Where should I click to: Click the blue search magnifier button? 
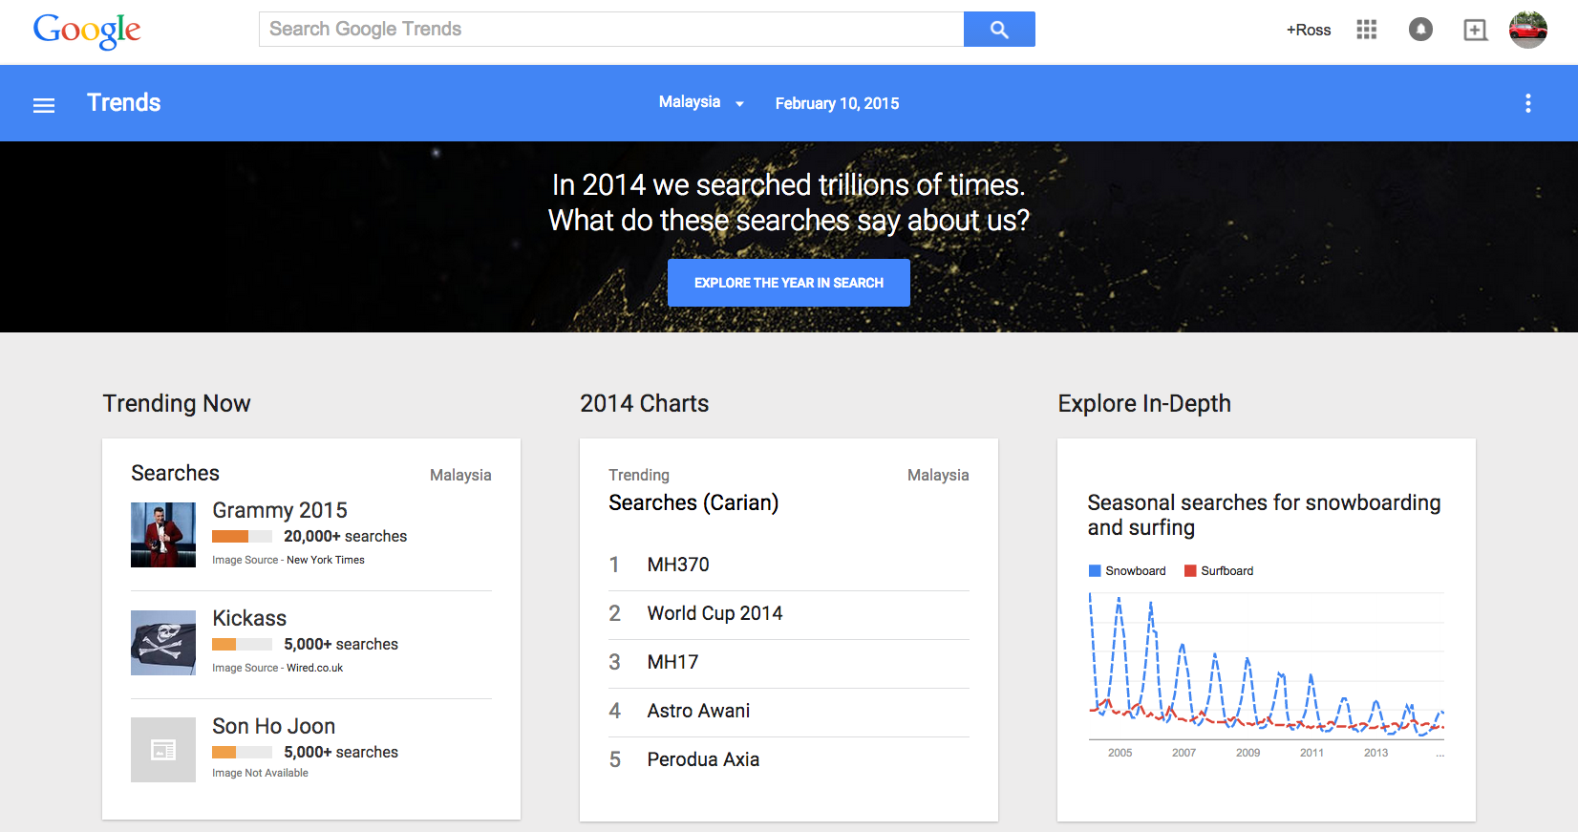998,30
